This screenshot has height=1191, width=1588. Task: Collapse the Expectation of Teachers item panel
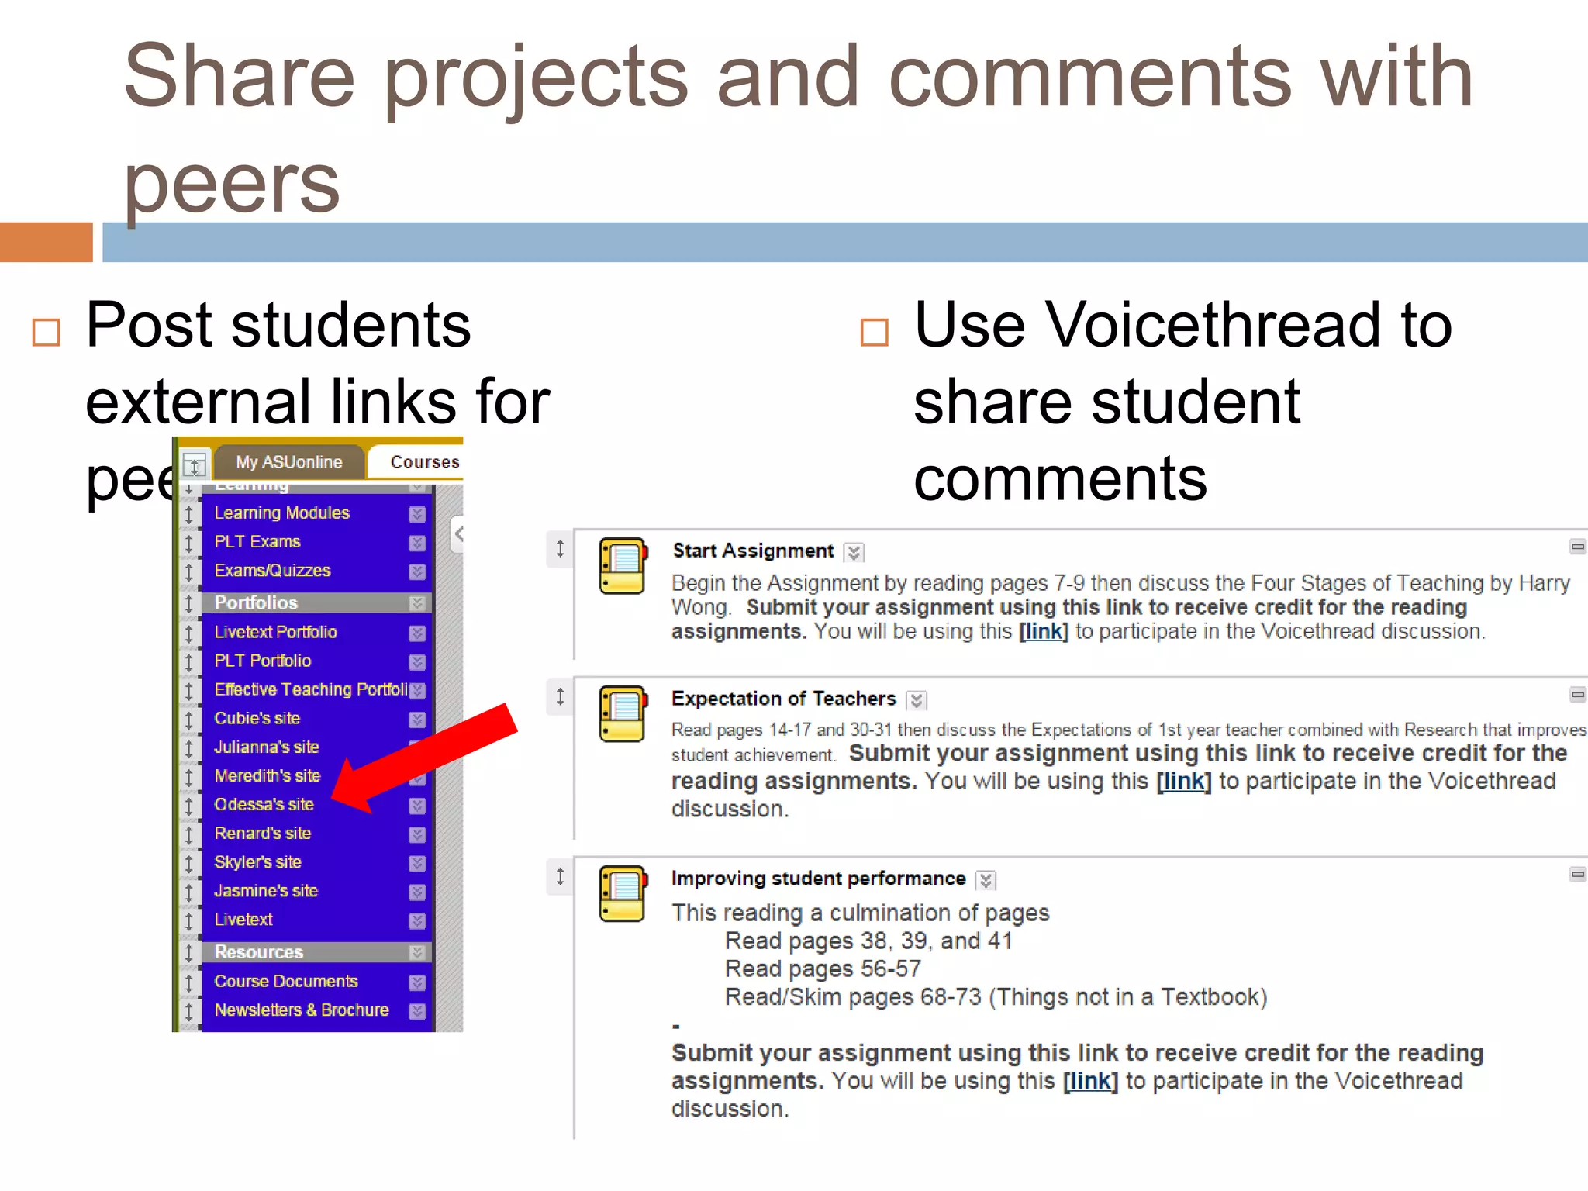(1577, 694)
